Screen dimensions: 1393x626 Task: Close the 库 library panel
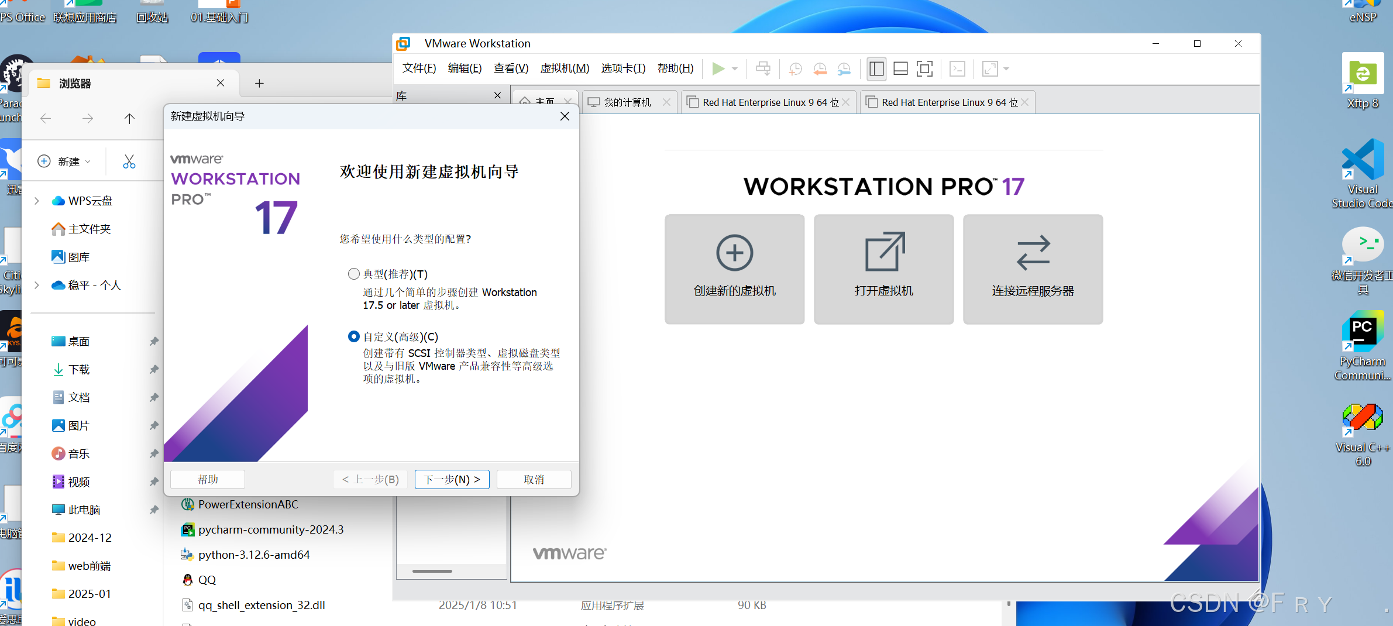click(497, 95)
